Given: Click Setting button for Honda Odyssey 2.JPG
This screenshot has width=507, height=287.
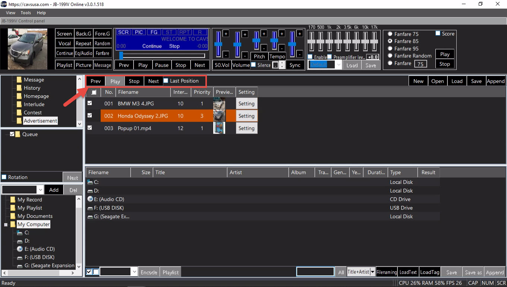Looking at the screenshot, I should point(246,116).
